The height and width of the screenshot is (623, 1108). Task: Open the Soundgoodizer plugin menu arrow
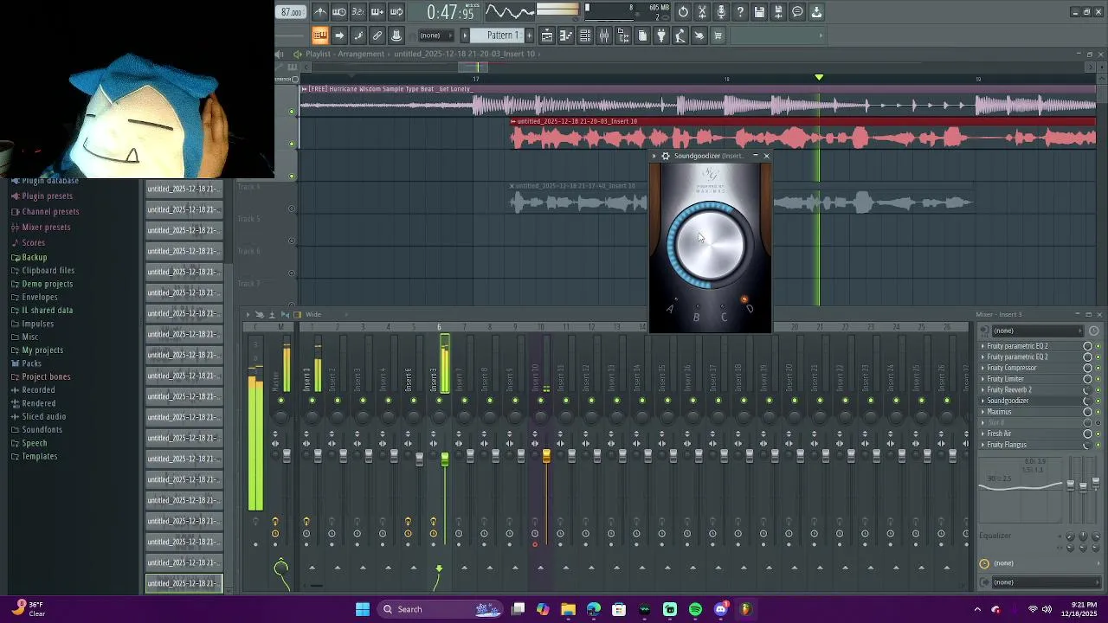point(654,156)
